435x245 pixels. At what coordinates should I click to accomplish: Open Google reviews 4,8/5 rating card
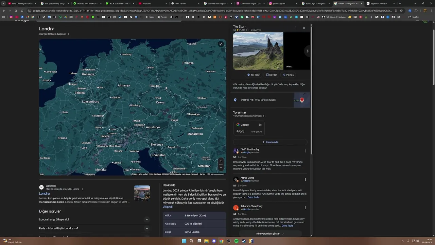pyautogui.click(x=249, y=128)
